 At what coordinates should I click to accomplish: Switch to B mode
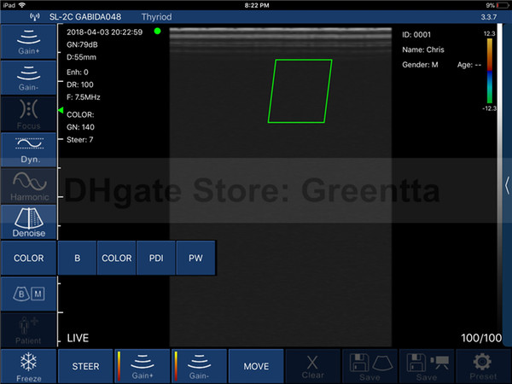click(78, 259)
